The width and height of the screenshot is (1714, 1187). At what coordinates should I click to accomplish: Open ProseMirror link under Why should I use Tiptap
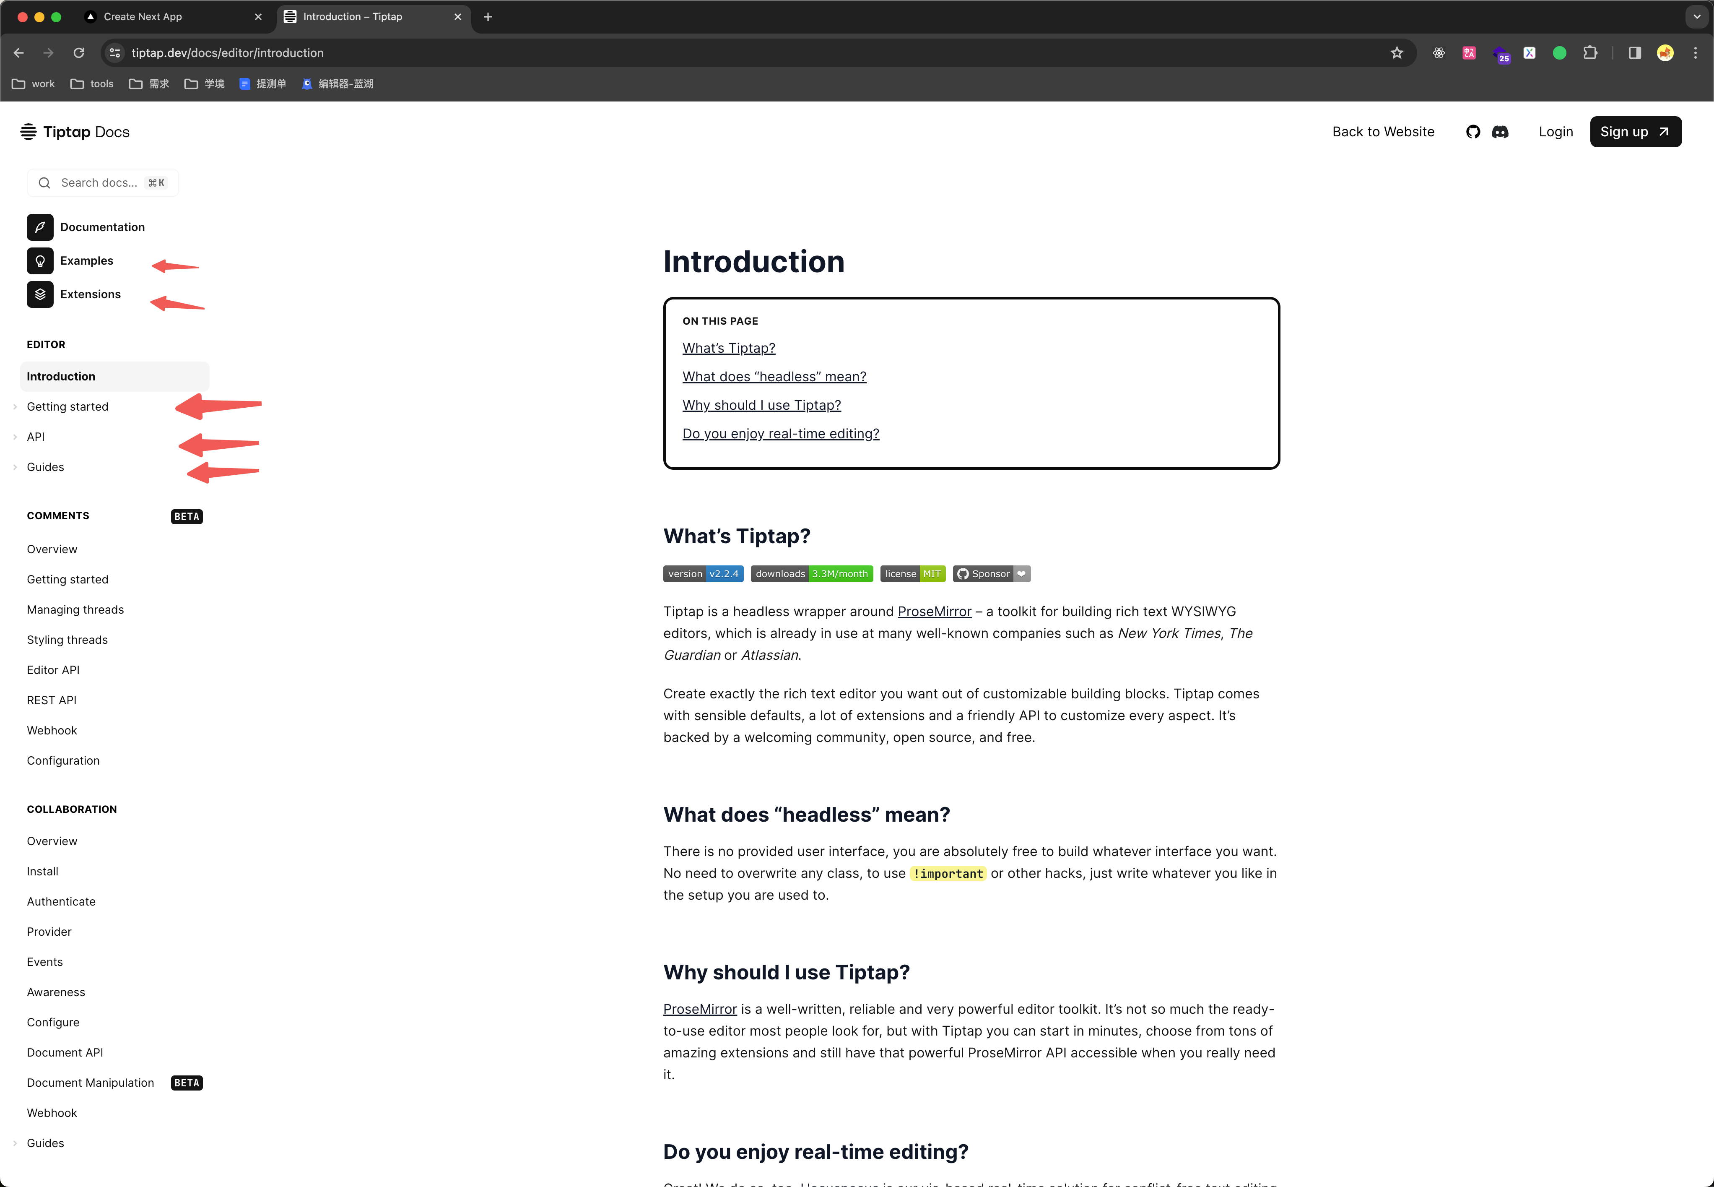(700, 1009)
